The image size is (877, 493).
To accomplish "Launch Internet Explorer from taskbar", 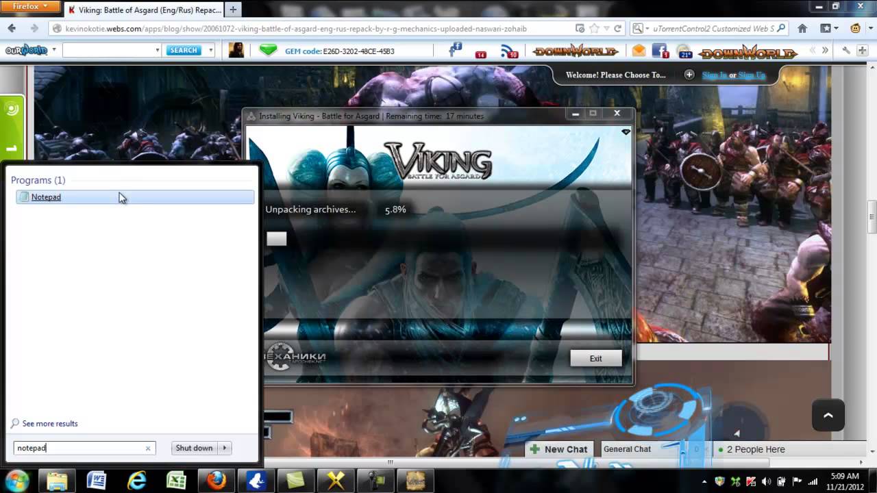I will pyautogui.click(x=137, y=480).
